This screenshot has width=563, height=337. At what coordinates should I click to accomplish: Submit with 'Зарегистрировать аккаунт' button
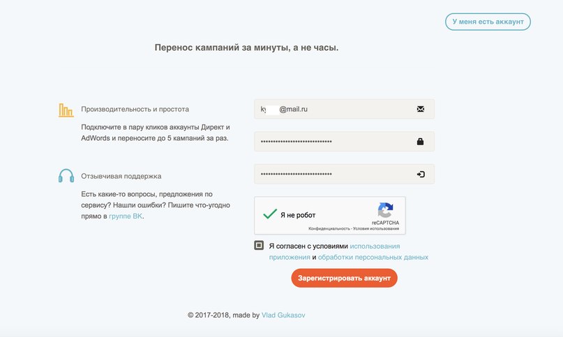344,279
